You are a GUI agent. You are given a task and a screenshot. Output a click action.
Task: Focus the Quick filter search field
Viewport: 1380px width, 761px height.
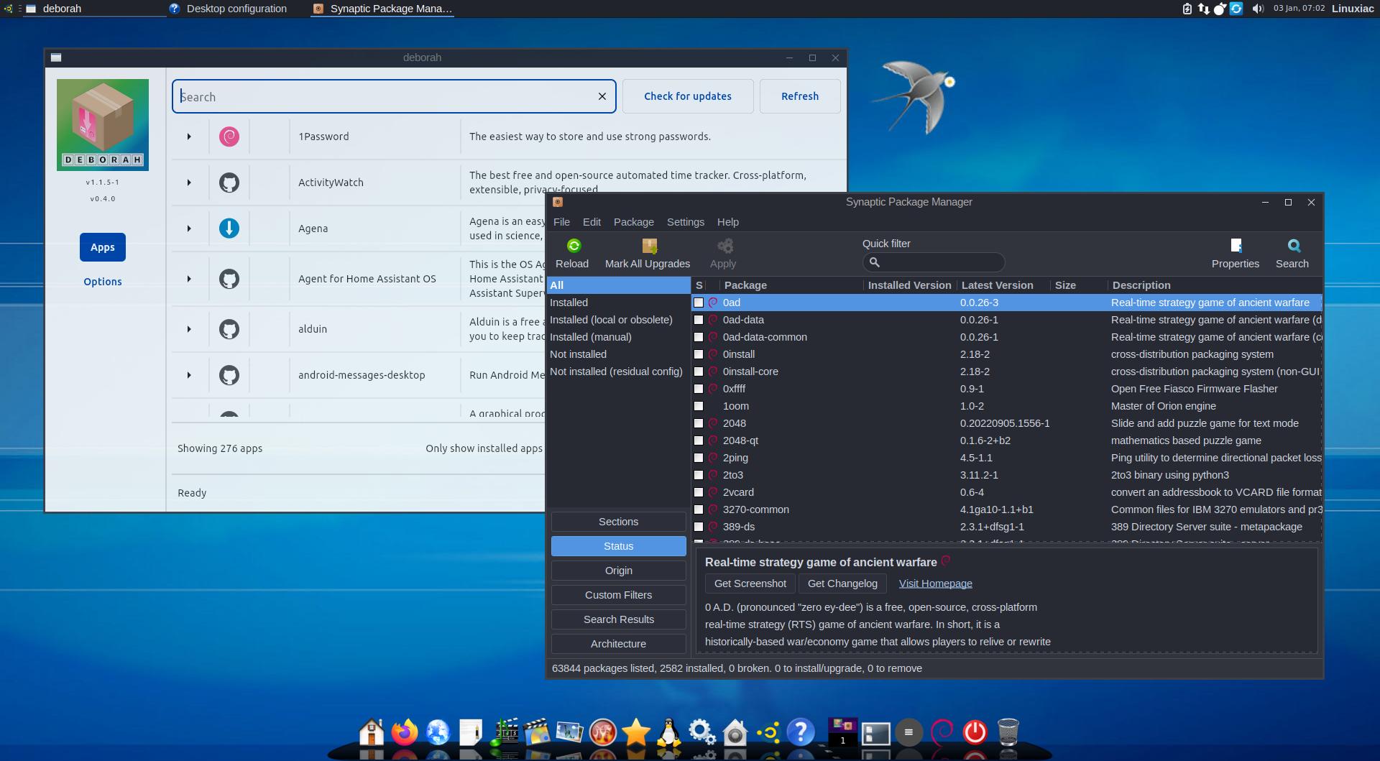coord(933,262)
